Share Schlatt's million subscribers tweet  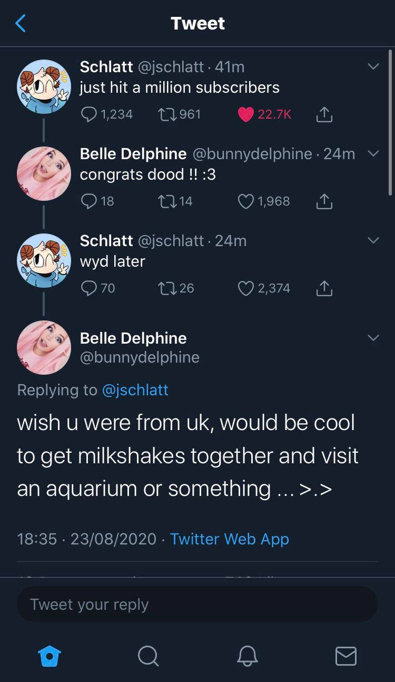324,114
